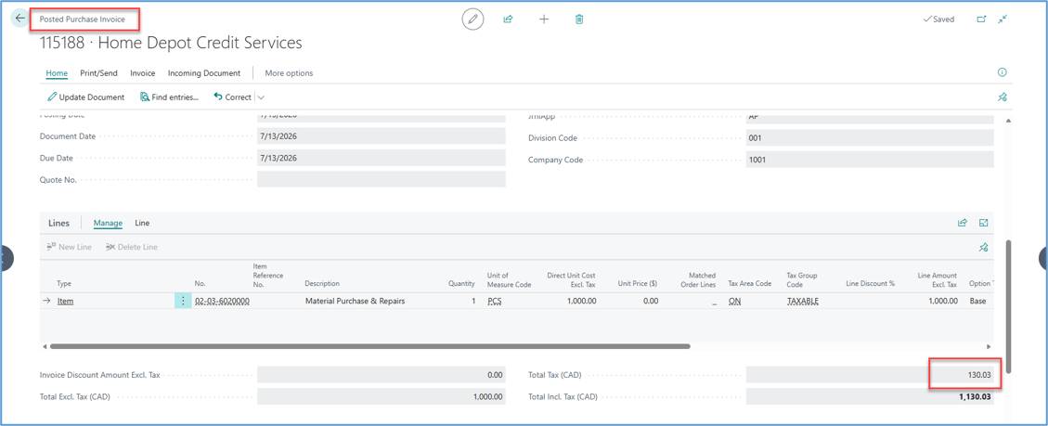Viewport: 1048px width, 426px height.
Task: Click the ON tax area code
Action: tap(734, 301)
